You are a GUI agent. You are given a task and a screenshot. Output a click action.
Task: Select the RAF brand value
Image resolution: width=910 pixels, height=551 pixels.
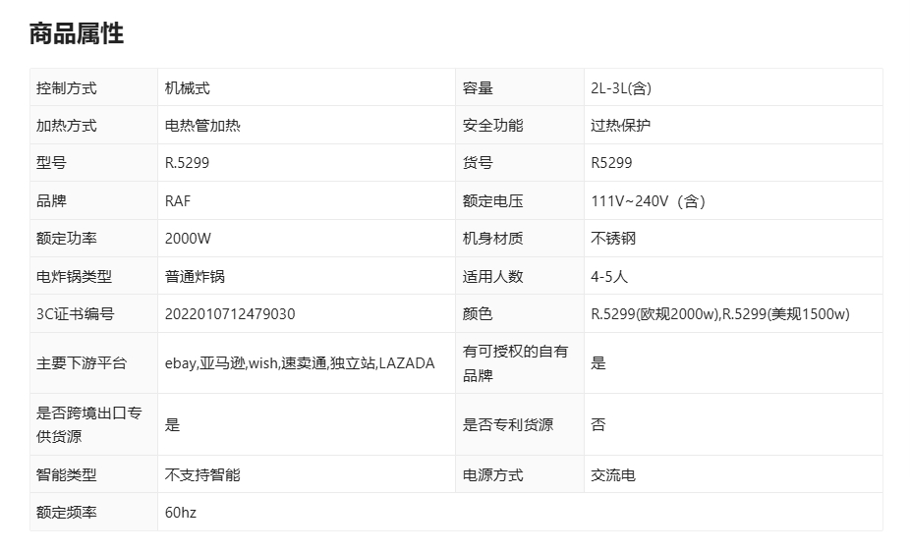[x=178, y=201]
